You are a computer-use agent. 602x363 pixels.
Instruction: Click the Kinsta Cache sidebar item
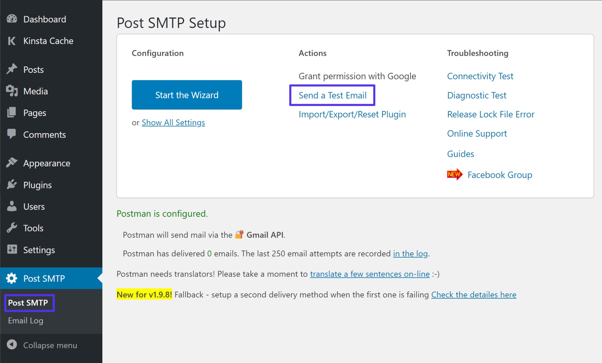(49, 41)
